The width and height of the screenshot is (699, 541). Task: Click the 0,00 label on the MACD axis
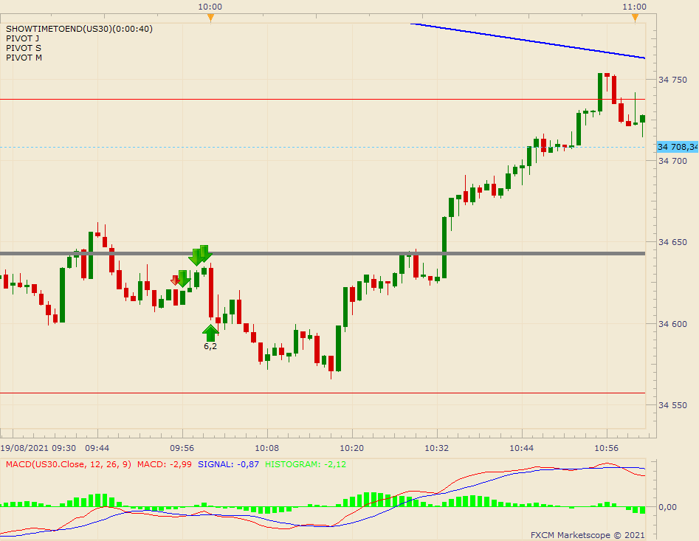(667, 507)
